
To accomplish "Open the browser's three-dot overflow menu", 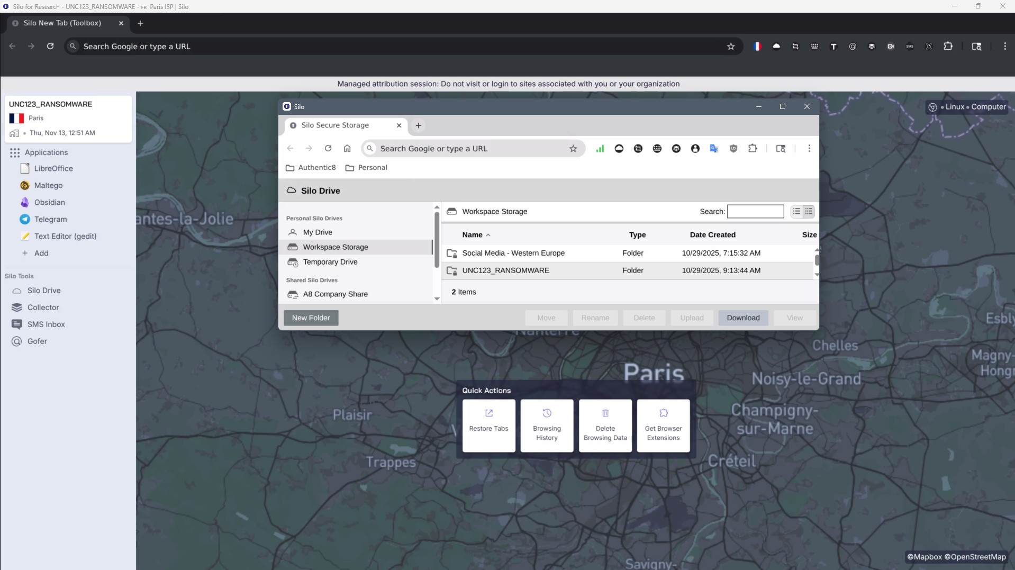I will 1004,47.
